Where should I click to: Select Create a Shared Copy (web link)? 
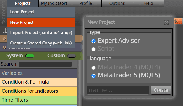[x=41, y=43]
